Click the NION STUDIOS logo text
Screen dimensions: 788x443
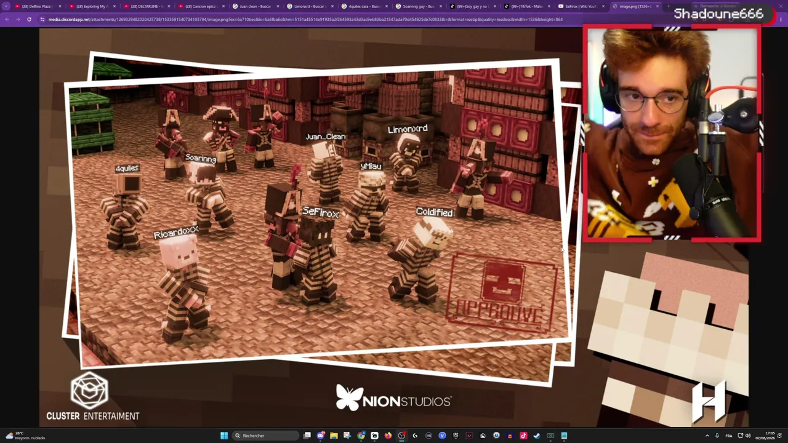click(x=407, y=401)
